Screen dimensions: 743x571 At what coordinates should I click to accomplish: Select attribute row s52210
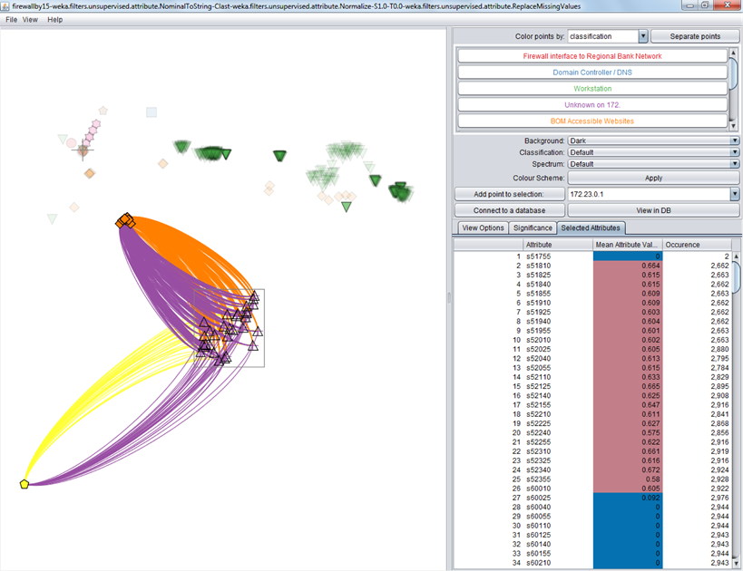click(592, 414)
